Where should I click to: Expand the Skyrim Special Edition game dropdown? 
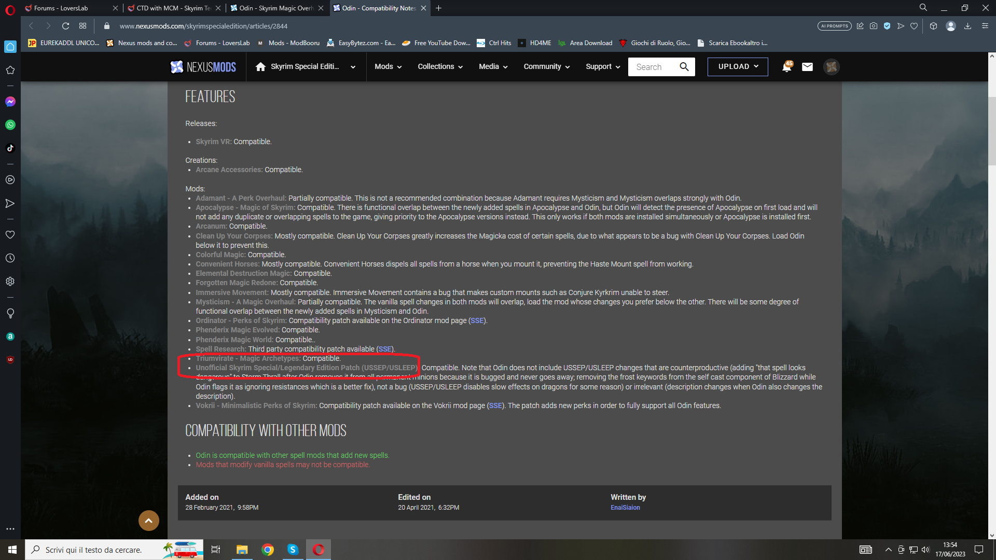[x=353, y=67]
